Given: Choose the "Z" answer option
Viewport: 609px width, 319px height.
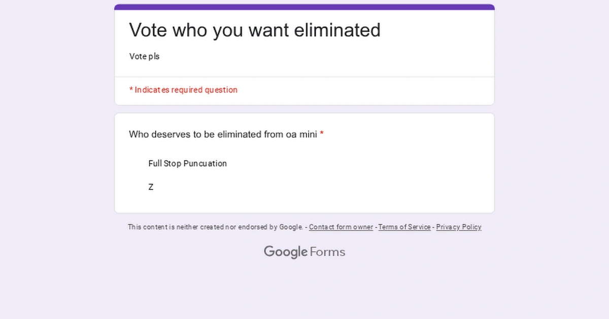Looking at the screenshot, I should pyautogui.click(x=151, y=187).
